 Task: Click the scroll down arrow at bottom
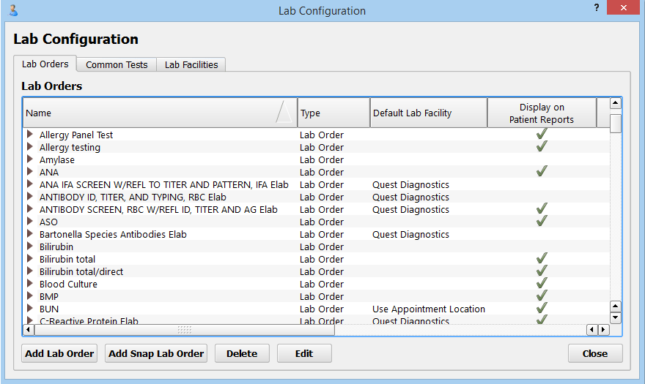pos(616,317)
